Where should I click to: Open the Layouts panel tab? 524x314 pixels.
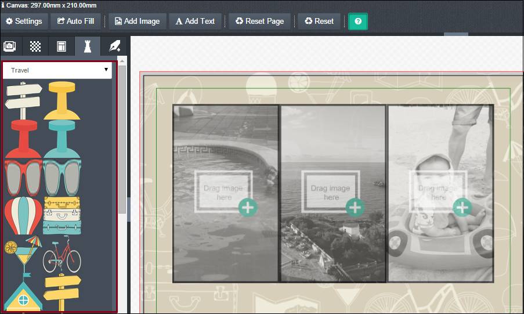tap(62, 46)
